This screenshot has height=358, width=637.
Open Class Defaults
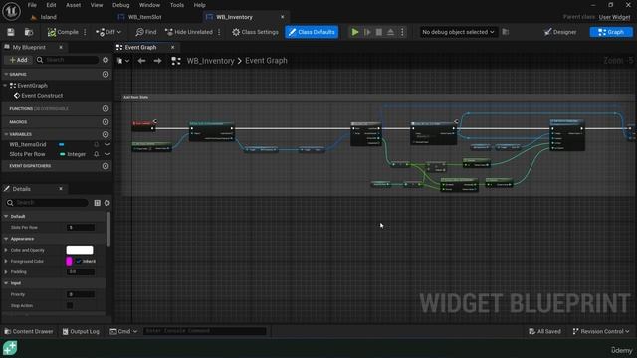point(312,32)
